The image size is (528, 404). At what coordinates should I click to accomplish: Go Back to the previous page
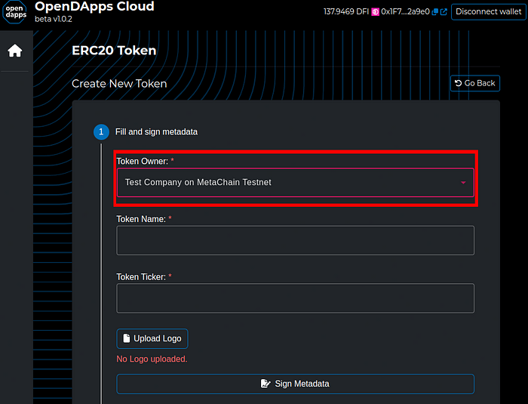point(475,83)
